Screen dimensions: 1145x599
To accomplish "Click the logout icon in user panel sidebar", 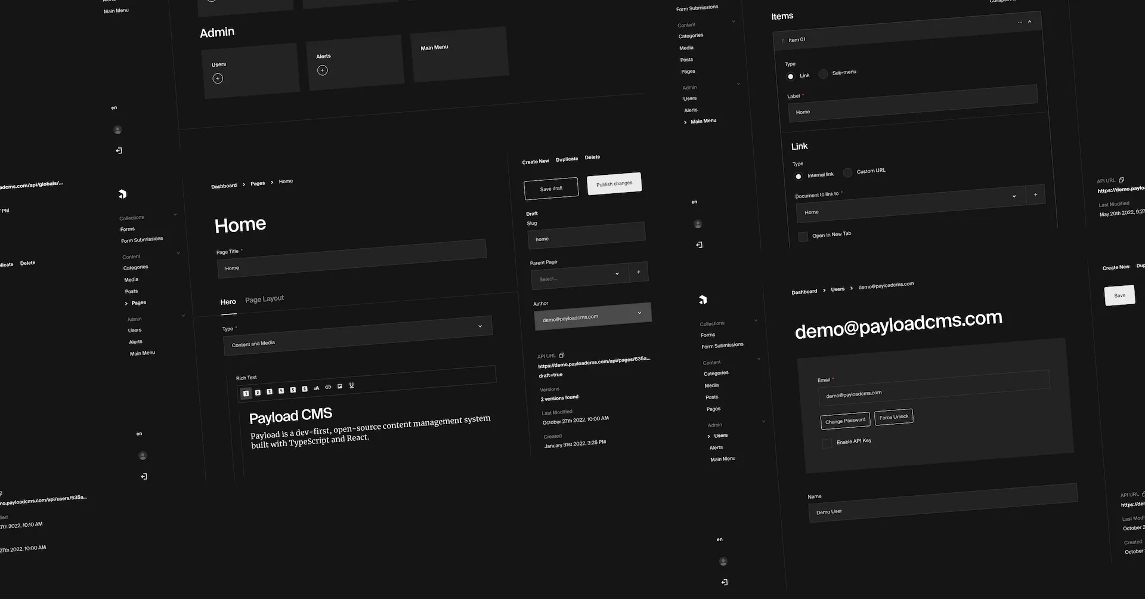I will click(725, 582).
